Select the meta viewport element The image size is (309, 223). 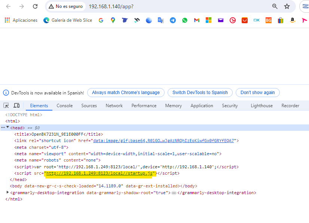tap(118, 154)
